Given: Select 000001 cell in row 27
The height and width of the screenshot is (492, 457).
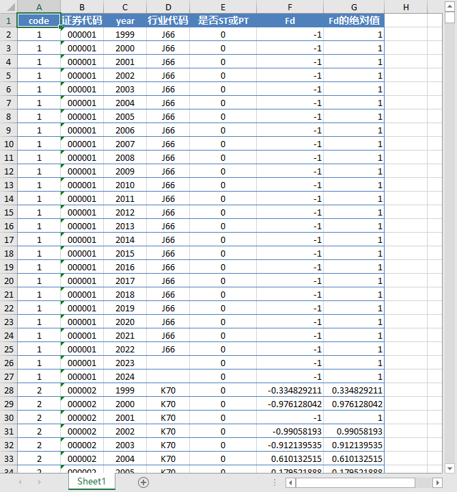Looking at the screenshot, I should pyautogui.click(x=82, y=376).
